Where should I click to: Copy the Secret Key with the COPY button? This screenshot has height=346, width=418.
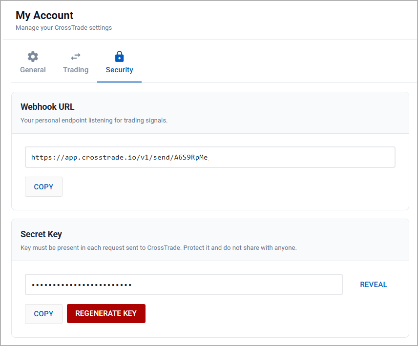pos(43,314)
